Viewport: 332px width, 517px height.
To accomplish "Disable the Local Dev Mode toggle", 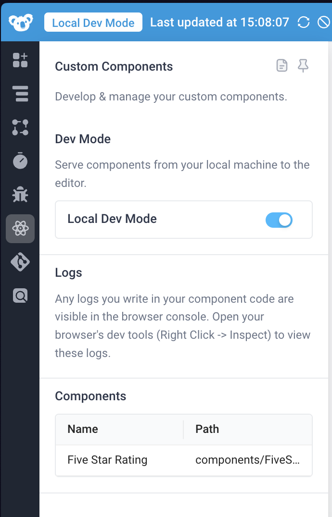I will pos(279,220).
